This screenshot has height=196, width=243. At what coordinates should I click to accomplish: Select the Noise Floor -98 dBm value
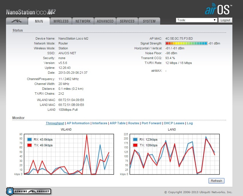click(171, 53)
